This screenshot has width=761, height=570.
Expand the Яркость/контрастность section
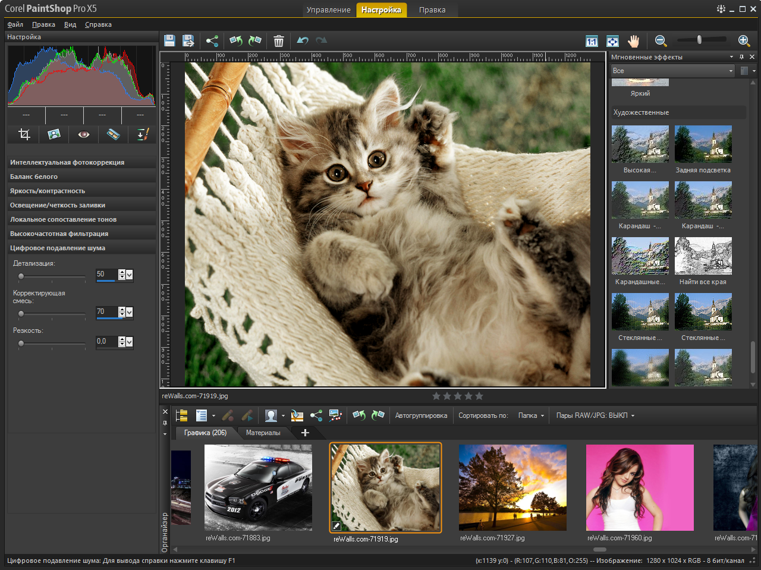tap(81, 191)
